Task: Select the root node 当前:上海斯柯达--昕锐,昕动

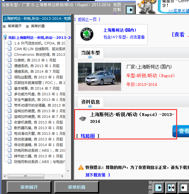Action: point(39,38)
